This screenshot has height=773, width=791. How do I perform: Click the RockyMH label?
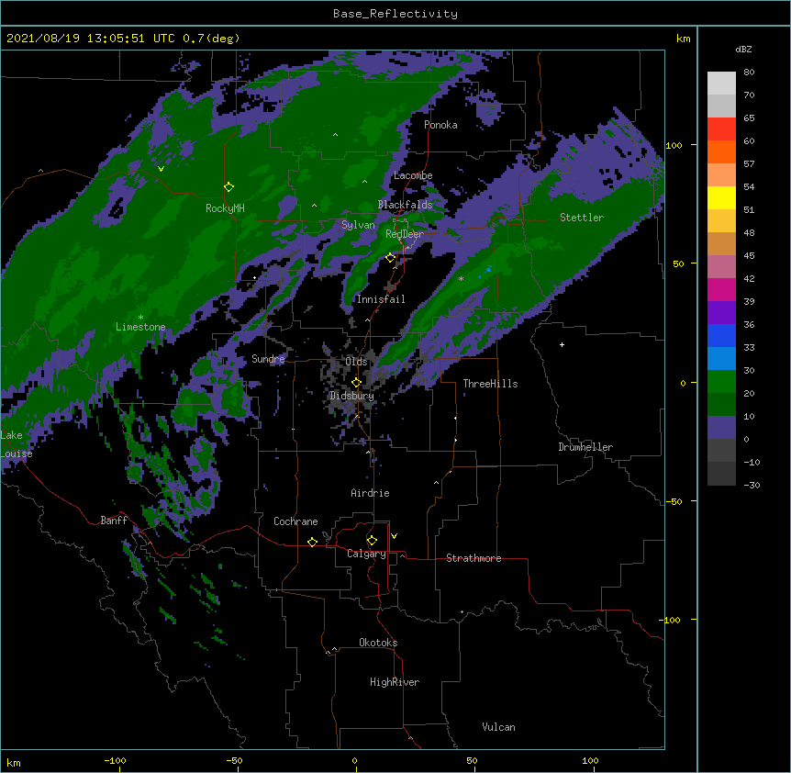225,208
